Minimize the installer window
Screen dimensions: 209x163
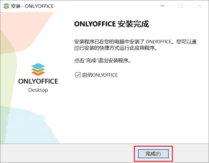tap(162, 6)
